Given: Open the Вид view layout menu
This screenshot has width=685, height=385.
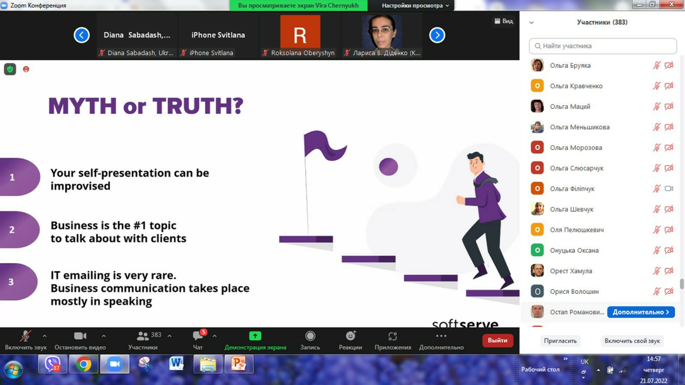Looking at the screenshot, I should (x=503, y=21).
